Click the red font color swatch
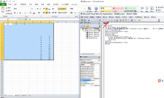Screen dimensions: 164x98 (x=34, y=13)
